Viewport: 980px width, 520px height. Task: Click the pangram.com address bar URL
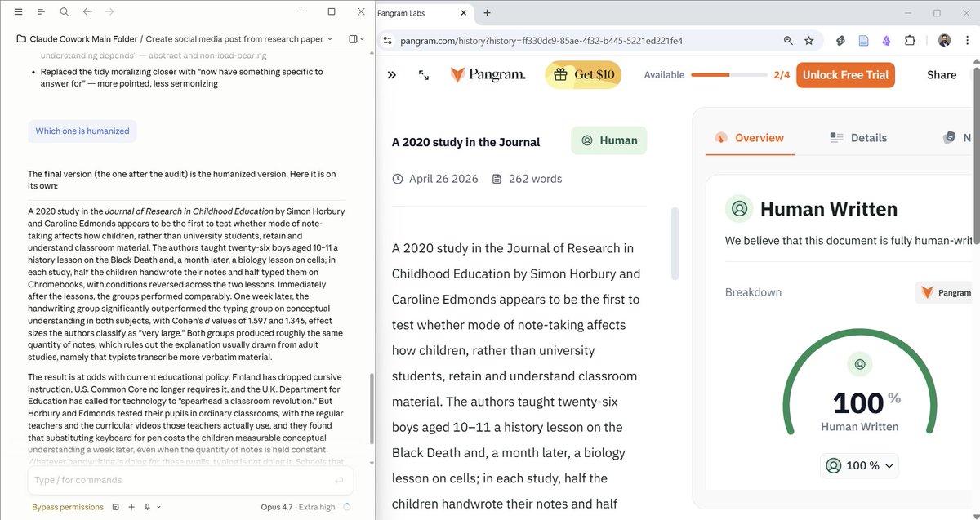(x=541, y=40)
